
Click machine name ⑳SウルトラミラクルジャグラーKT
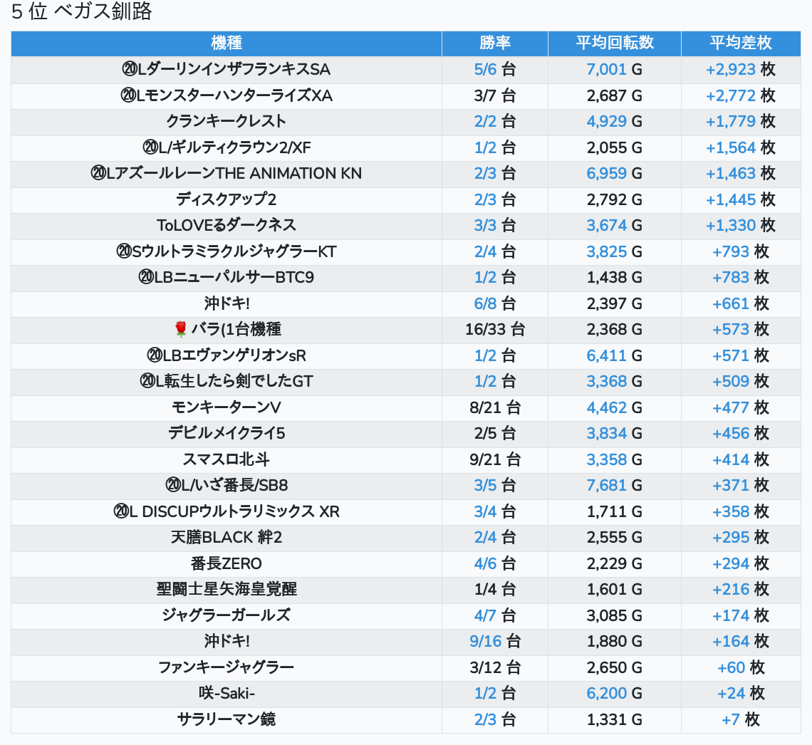[227, 251]
